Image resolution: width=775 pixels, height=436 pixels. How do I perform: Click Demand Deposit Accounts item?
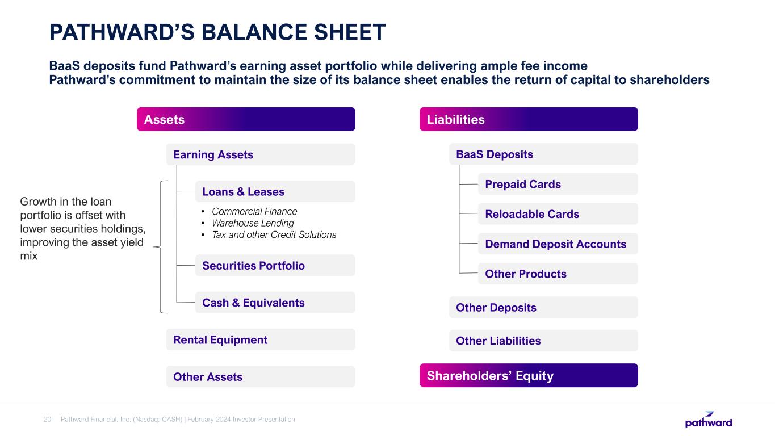pyautogui.click(x=558, y=244)
